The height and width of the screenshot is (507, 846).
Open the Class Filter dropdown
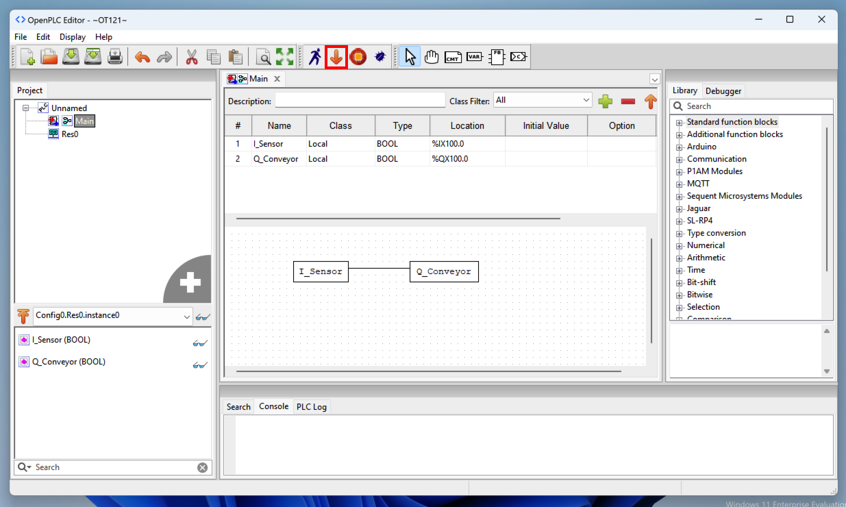(543, 100)
